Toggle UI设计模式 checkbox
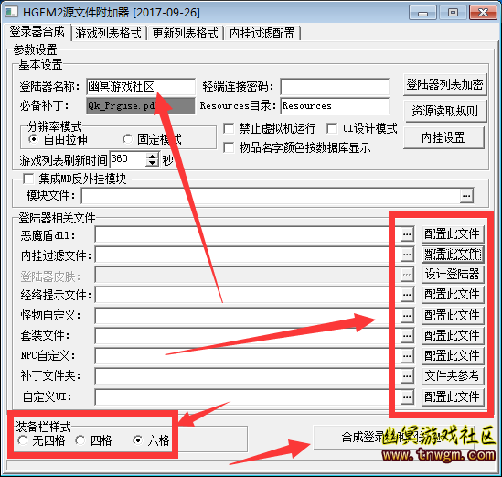502x477 pixels. click(x=332, y=128)
